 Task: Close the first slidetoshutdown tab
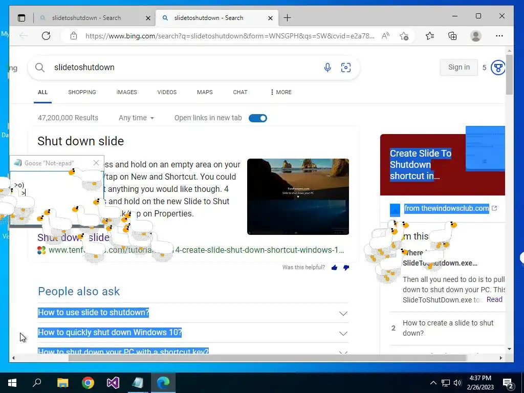pos(148,18)
